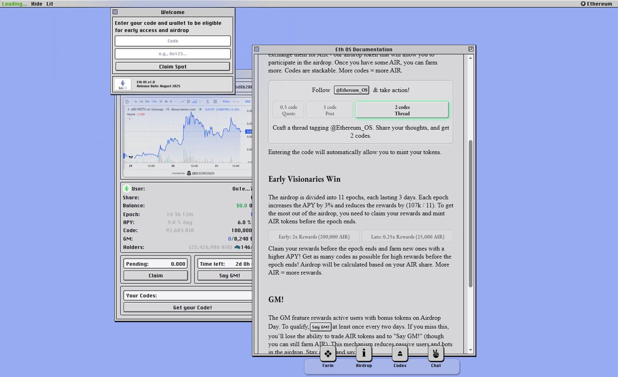The height and width of the screenshot is (377, 618).
Task: Click Lit in the top menu bar
Action: (x=49, y=4)
